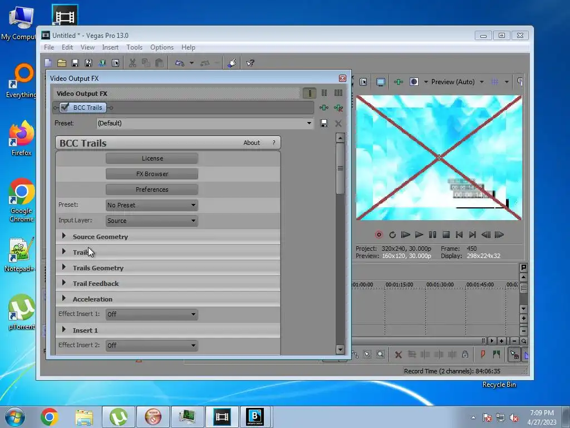Open the View menu
Viewport: 570px width, 428px height.
pyautogui.click(x=87, y=47)
